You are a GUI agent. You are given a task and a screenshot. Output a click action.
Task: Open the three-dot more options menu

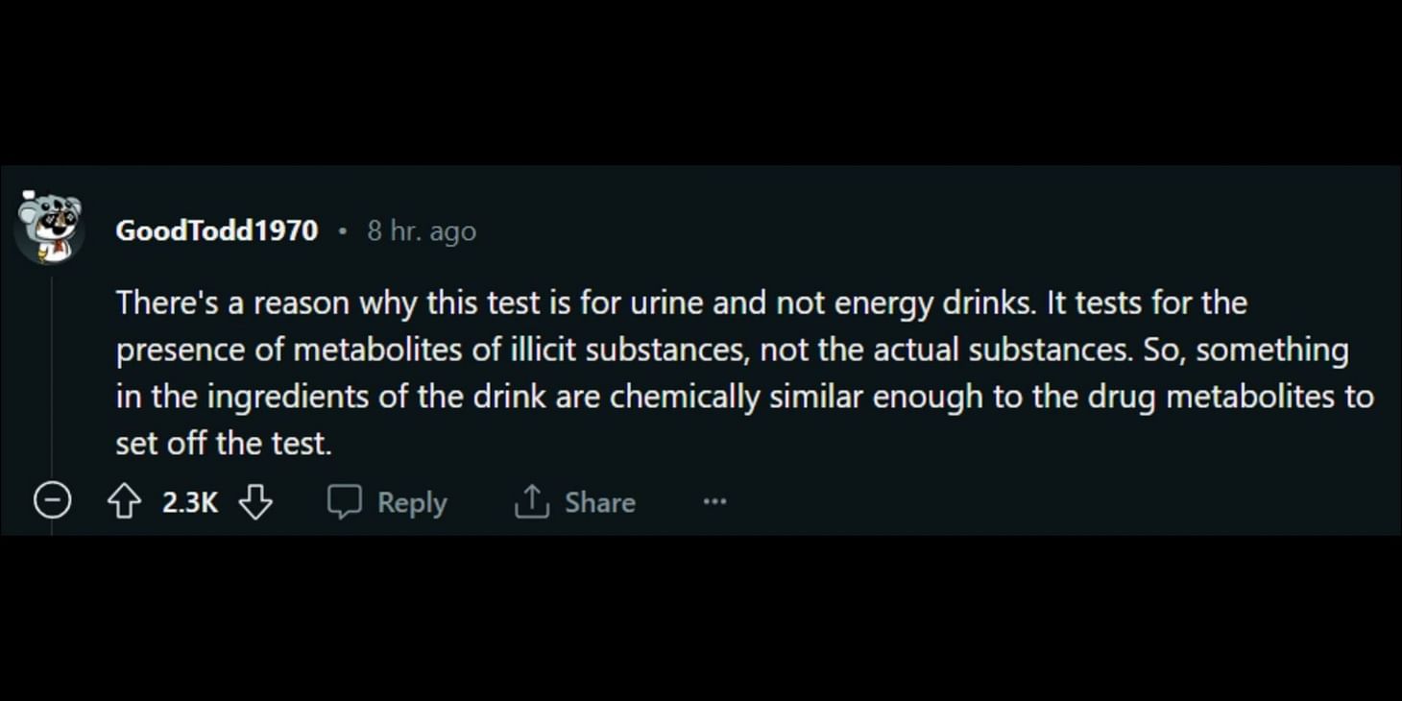click(714, 501)
